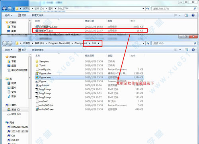Click navigation pane scrollbar in front window
Screen dimensions: 199x144
(30, 78)
